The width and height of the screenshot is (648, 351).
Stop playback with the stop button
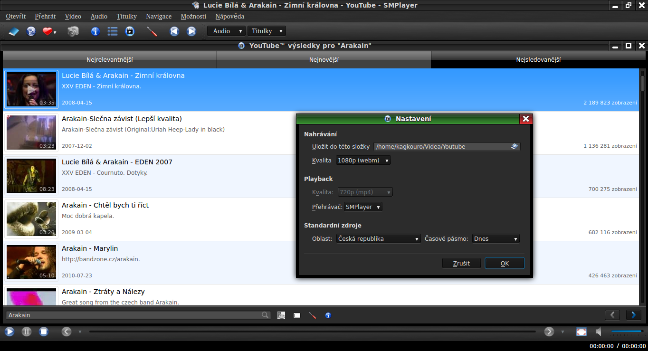point(44,332)
